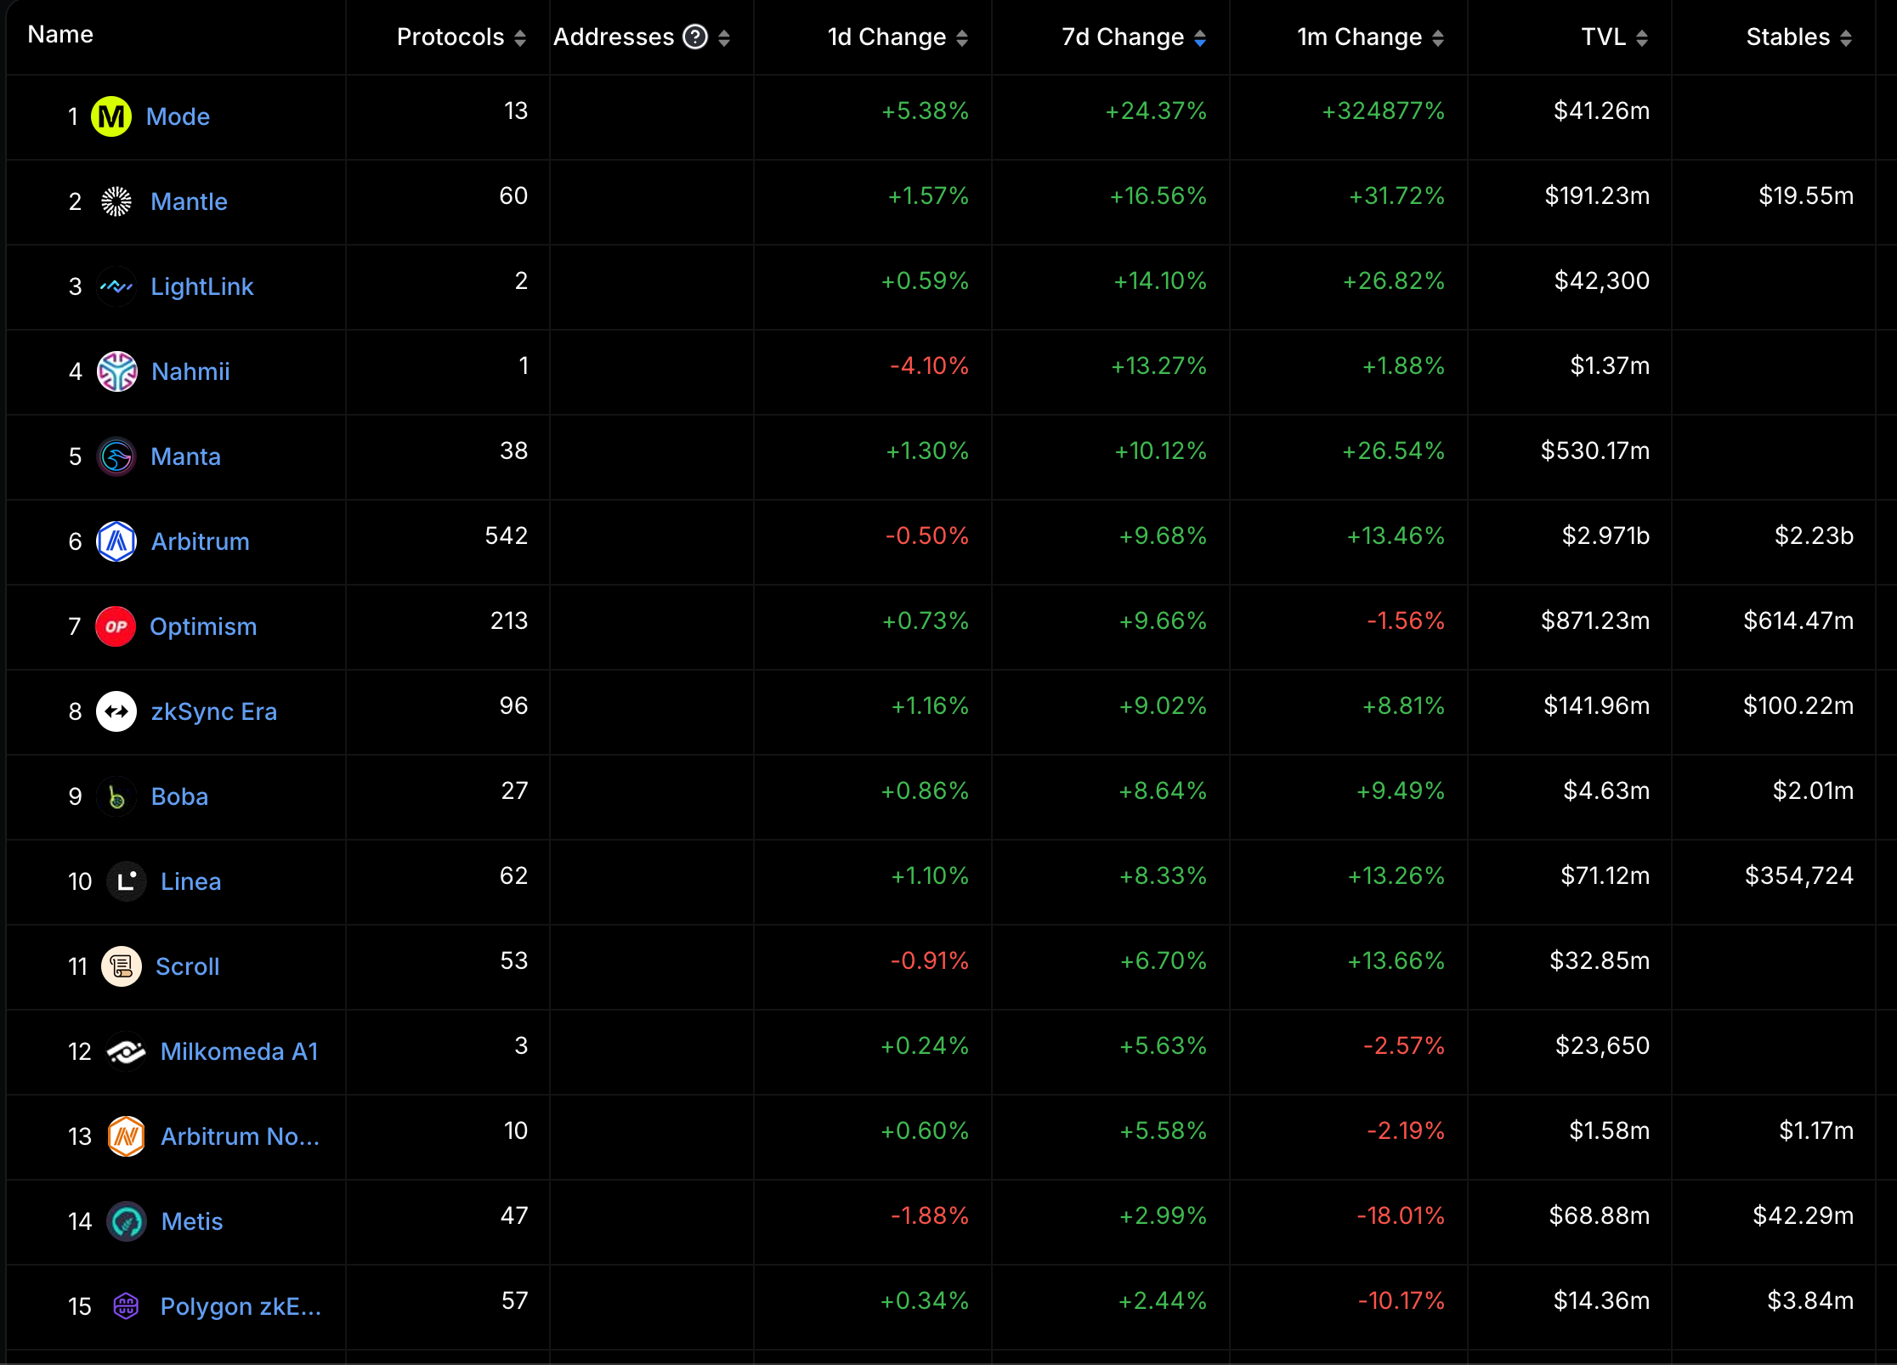Click the Metis chain logo icon
1897x1365 pixels.
pos(127,1221)
